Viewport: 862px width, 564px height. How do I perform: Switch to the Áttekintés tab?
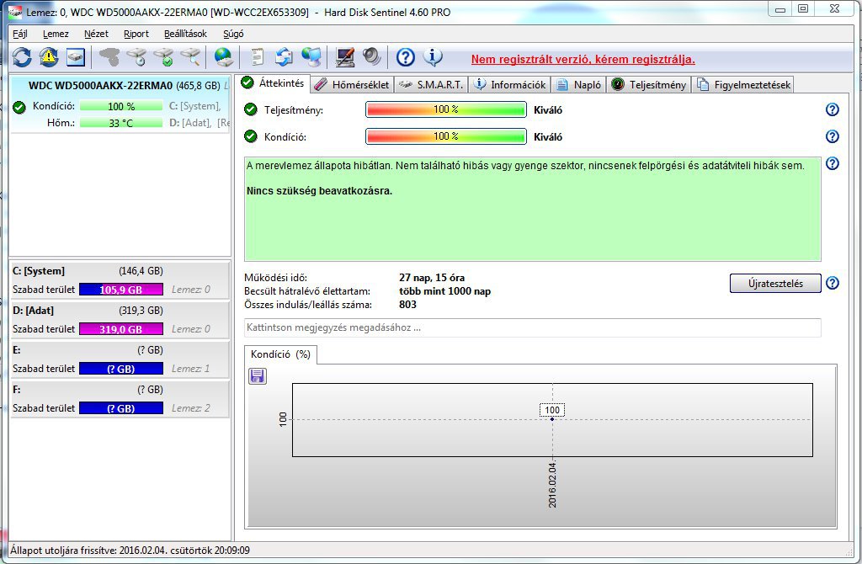point(273,83)
